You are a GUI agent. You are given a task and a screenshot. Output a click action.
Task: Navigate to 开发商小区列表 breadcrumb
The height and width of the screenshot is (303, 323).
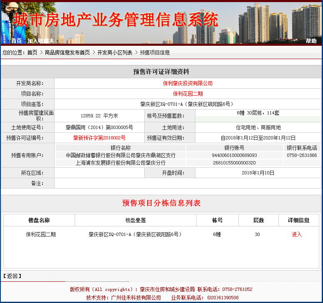pos(115,52)
